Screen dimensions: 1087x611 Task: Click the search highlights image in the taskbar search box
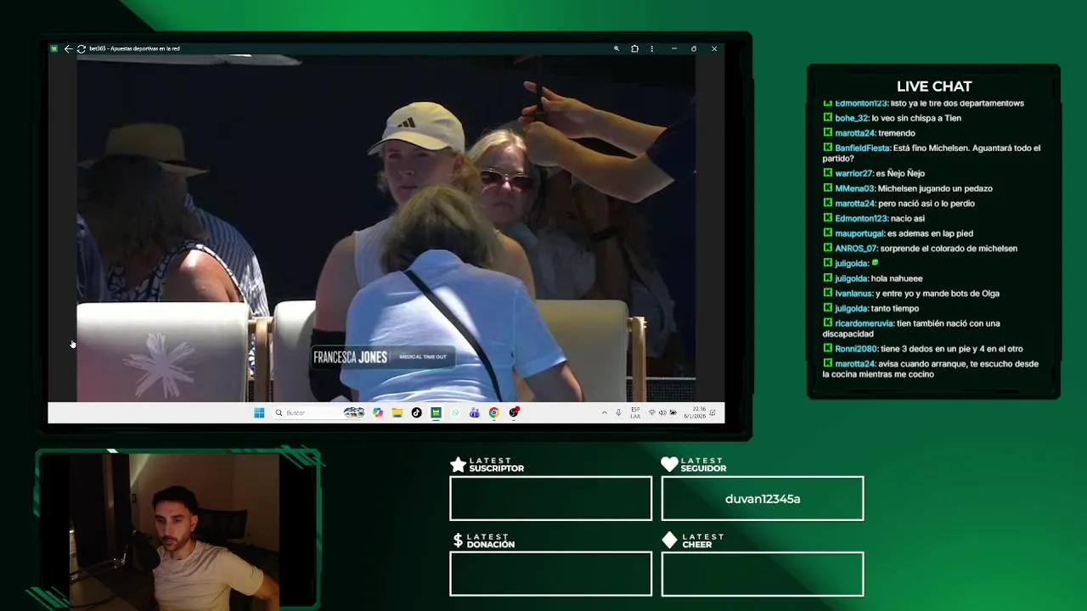pos(354,412)
